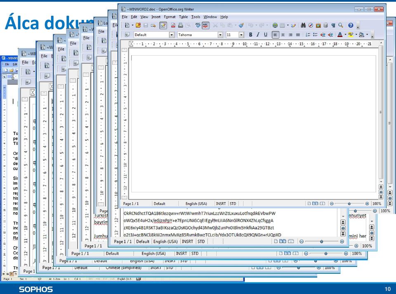
Task: Toggle Bullets list in front Writer toolbar
Action: [315, 35]
